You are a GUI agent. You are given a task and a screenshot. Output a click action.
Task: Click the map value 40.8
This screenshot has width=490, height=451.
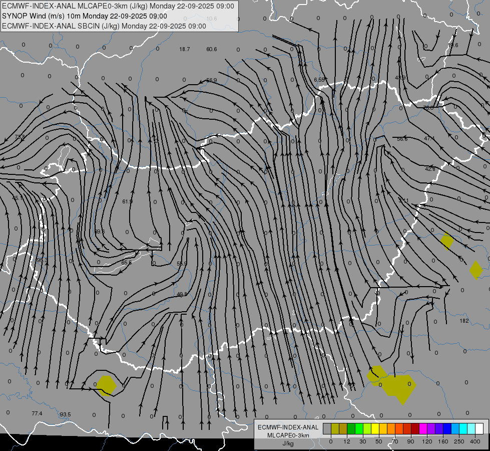[x=182, y=295]
